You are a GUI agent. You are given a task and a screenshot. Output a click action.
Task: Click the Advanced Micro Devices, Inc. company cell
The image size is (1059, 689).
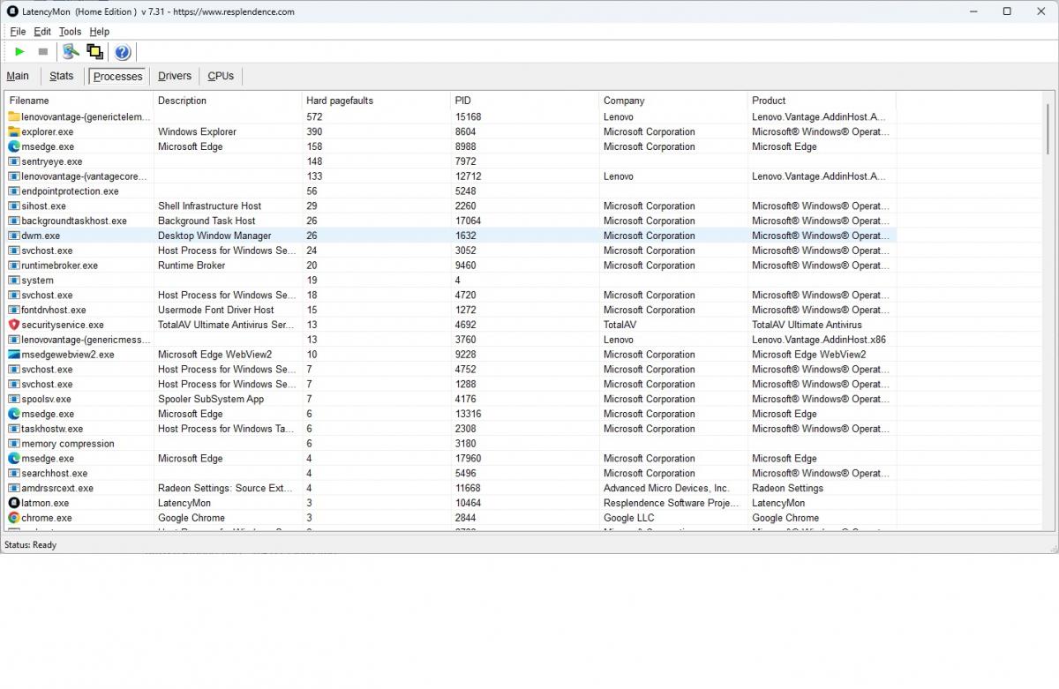[x=666, y=488]
